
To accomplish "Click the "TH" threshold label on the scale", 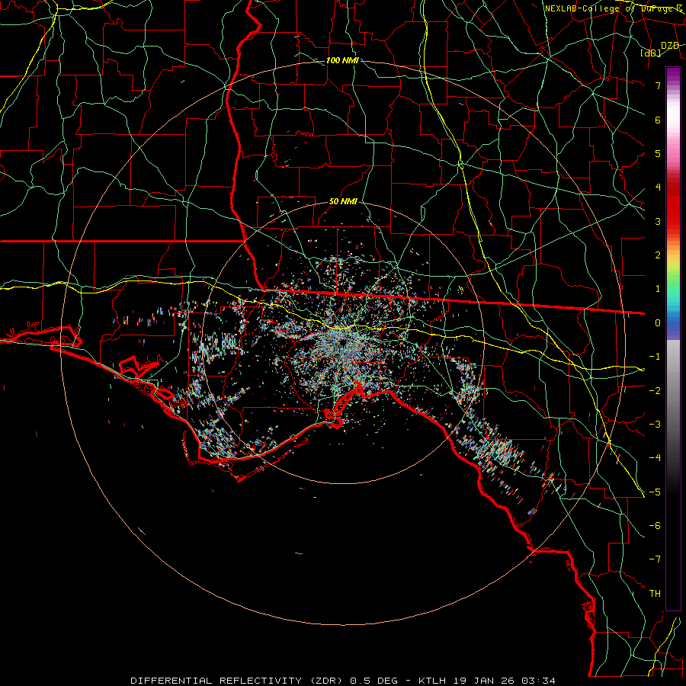I will pyautogui.click(x=655, y=594).
